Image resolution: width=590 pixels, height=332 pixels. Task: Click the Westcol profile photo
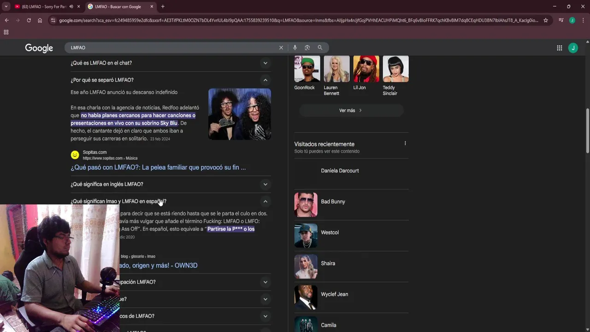point(306,236)
